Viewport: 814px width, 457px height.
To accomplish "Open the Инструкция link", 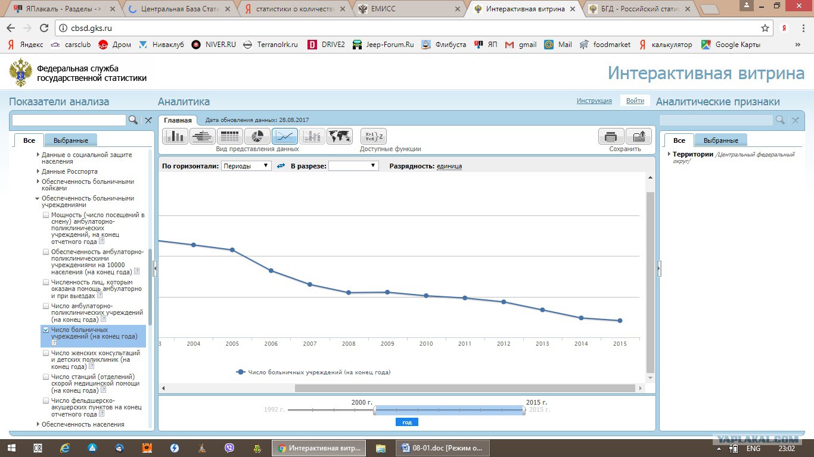I will click(x=594, y=101).
